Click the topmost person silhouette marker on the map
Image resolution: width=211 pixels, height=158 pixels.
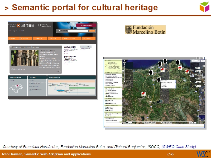click(165, 61)
